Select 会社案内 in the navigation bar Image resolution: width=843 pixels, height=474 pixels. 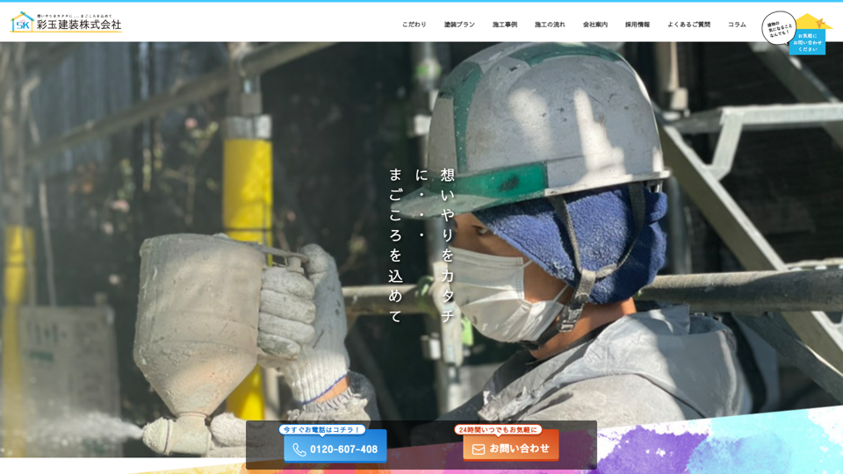(x=595, y=25)
